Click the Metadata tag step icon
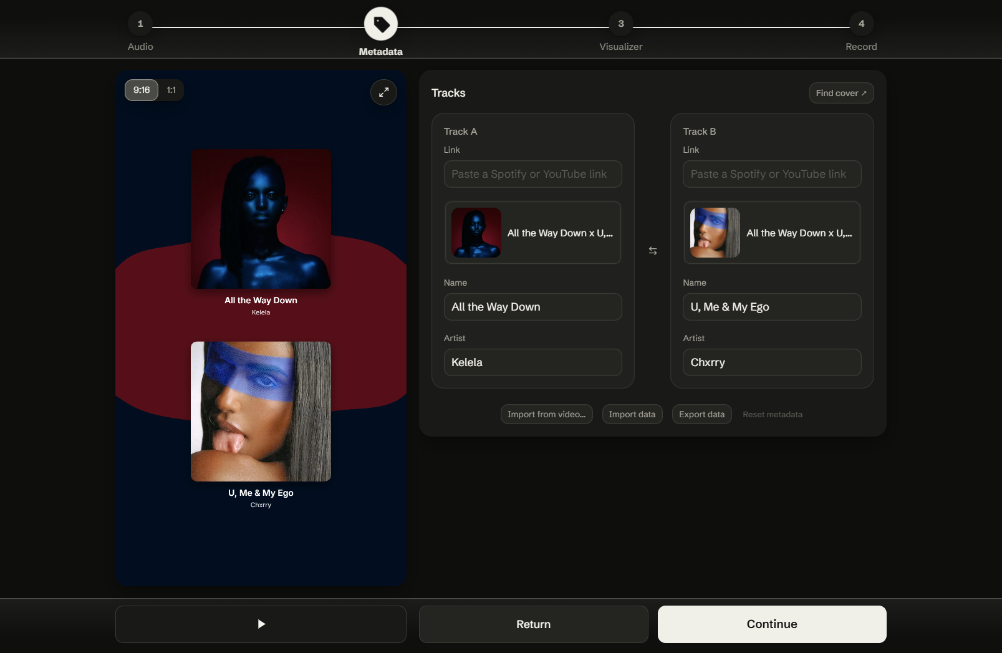Screen dimensions: 1002x653 coord(381,24)
